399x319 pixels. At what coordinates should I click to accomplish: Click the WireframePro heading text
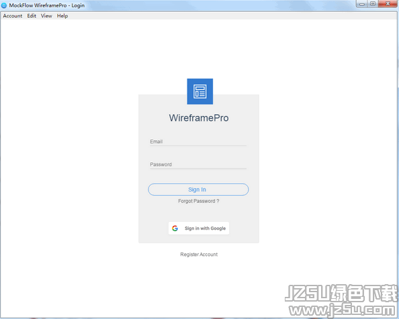coord(199,118)
